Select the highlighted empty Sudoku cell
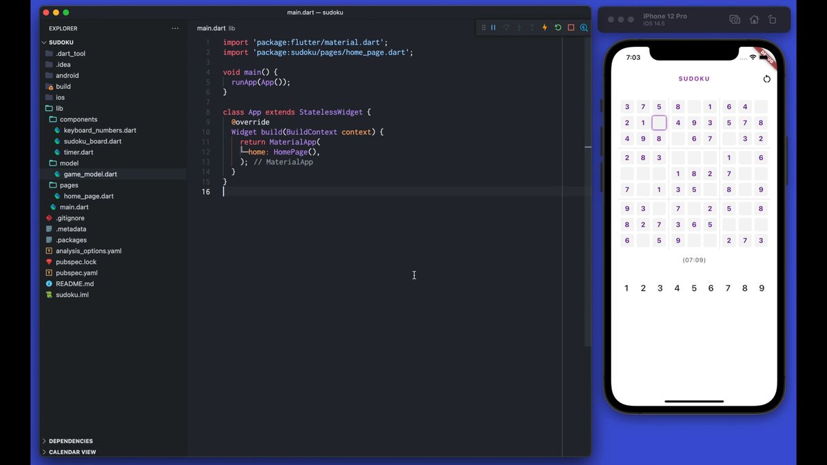The height and width of the screenshot is (465, 827). coord(659,123)
